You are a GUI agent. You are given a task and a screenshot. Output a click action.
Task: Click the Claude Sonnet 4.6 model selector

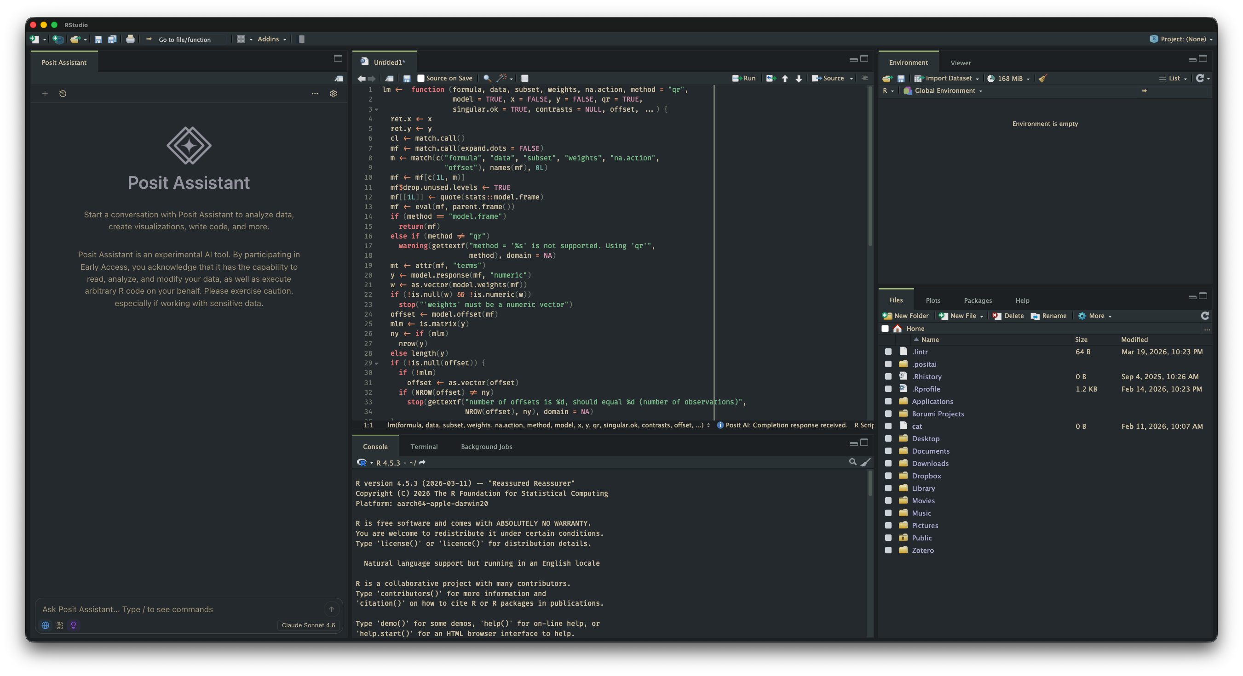pyautogui.click(x=308, y=625)
